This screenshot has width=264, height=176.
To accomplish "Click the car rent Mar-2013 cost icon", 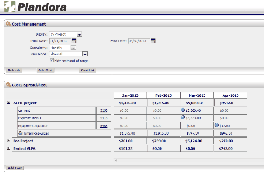I will coord(183,110).
